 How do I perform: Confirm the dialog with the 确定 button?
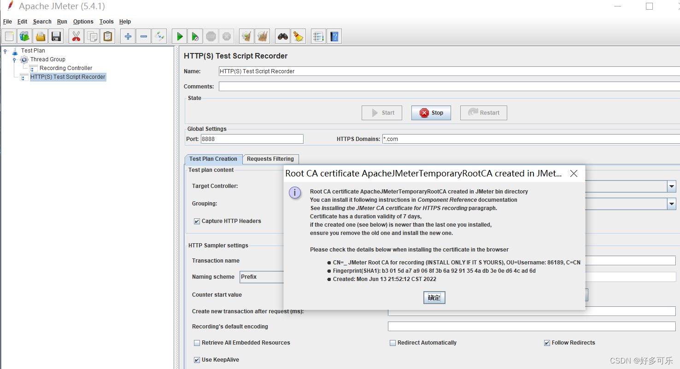pos(434,298)
